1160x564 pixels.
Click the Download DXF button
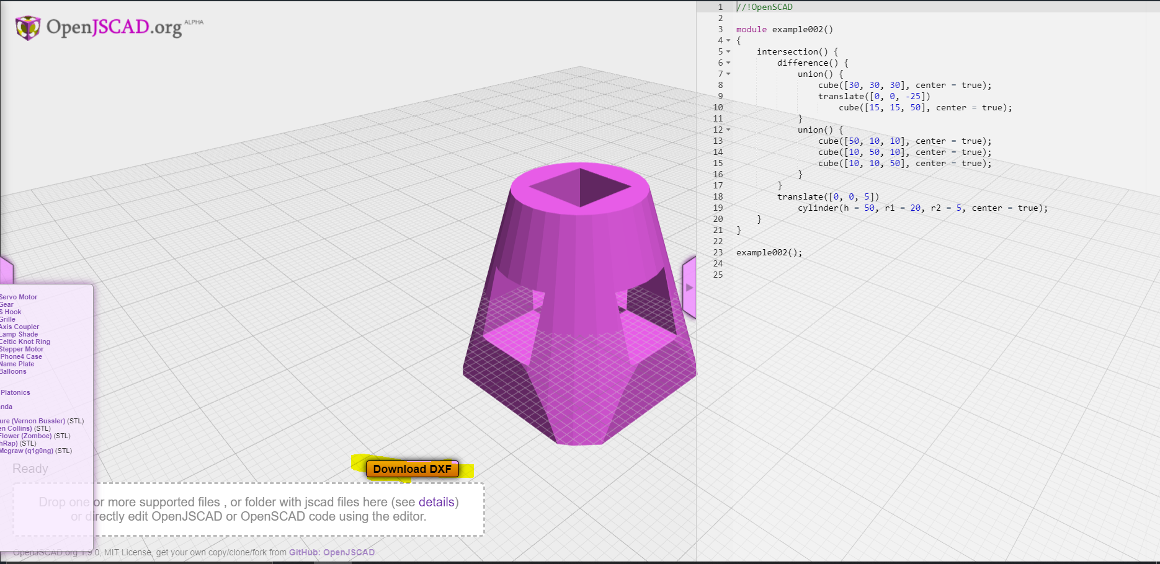(411, 469)
